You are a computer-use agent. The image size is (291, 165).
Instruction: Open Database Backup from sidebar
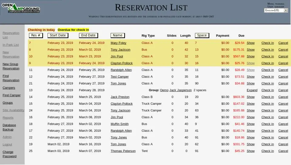coord(9,127)
